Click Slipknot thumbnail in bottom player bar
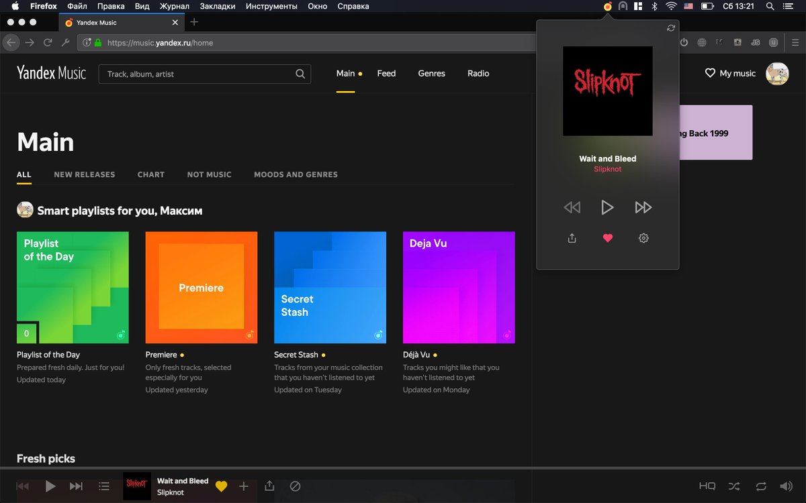 click(x=137, y=486)
